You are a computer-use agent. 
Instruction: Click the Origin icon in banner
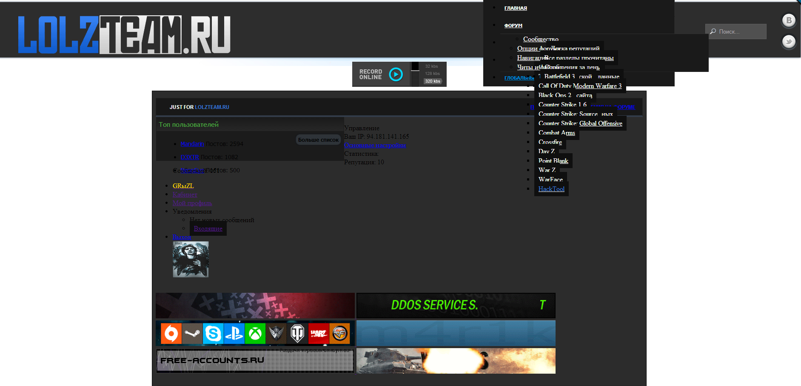tap(171, 334)
